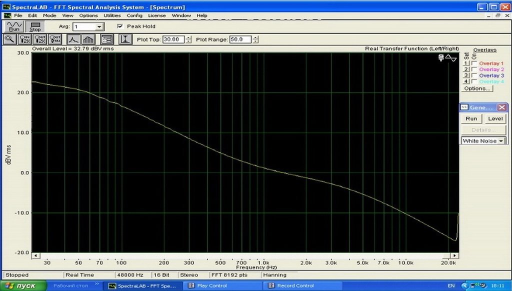The height and width of the screenshot is (291, 512).
Task: Switch to bar graph plot icon
Action: tap(88, 39)
